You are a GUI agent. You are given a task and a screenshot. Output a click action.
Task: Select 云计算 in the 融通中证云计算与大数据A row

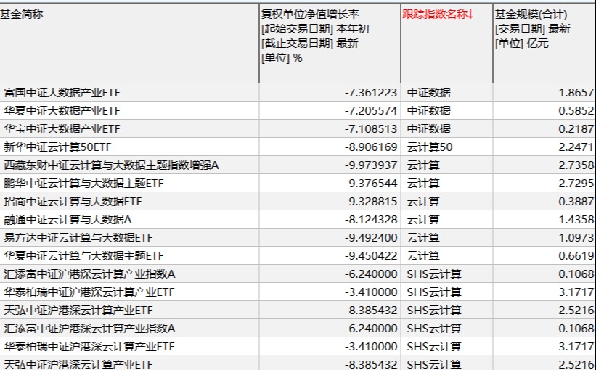click(x=423, y=220)
